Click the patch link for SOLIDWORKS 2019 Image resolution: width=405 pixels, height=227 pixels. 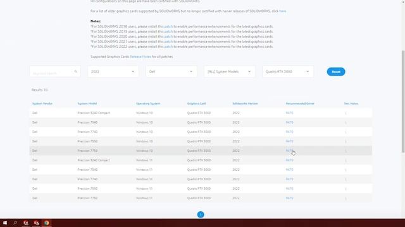point(168,32)
